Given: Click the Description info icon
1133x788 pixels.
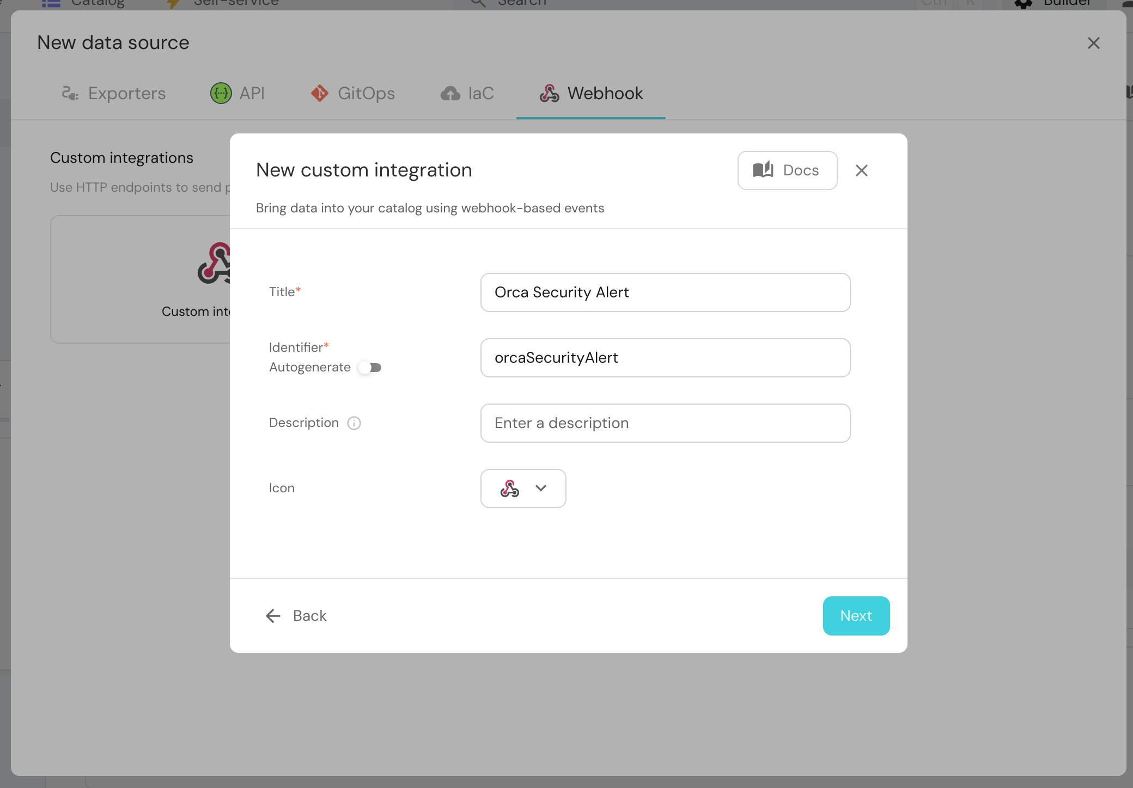Looking at the screenshot, I should 354,423.
